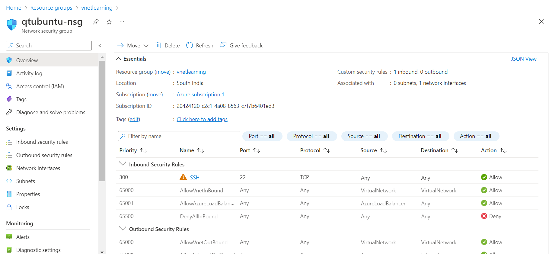549x254 pixels.
Task: Click the Delete trash icon
Action: tap(158, 45)
